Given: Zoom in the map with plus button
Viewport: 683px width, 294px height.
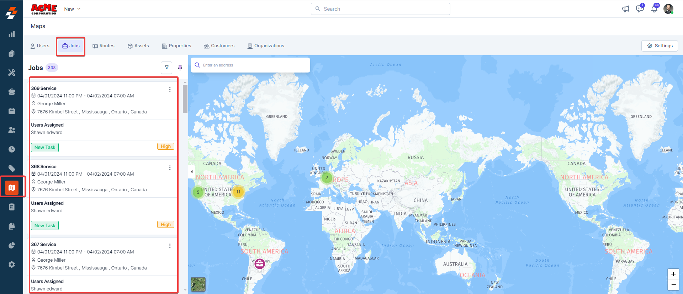Looking at the screenshot, I should pos(673,274).
